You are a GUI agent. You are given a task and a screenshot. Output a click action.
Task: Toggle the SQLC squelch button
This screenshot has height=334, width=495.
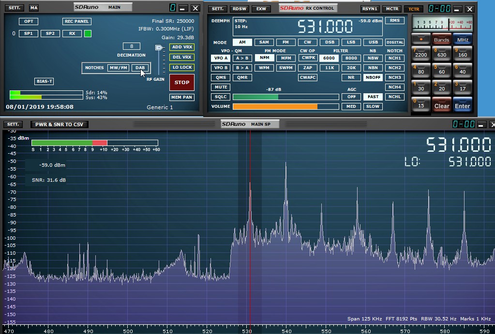coord(221,97)
